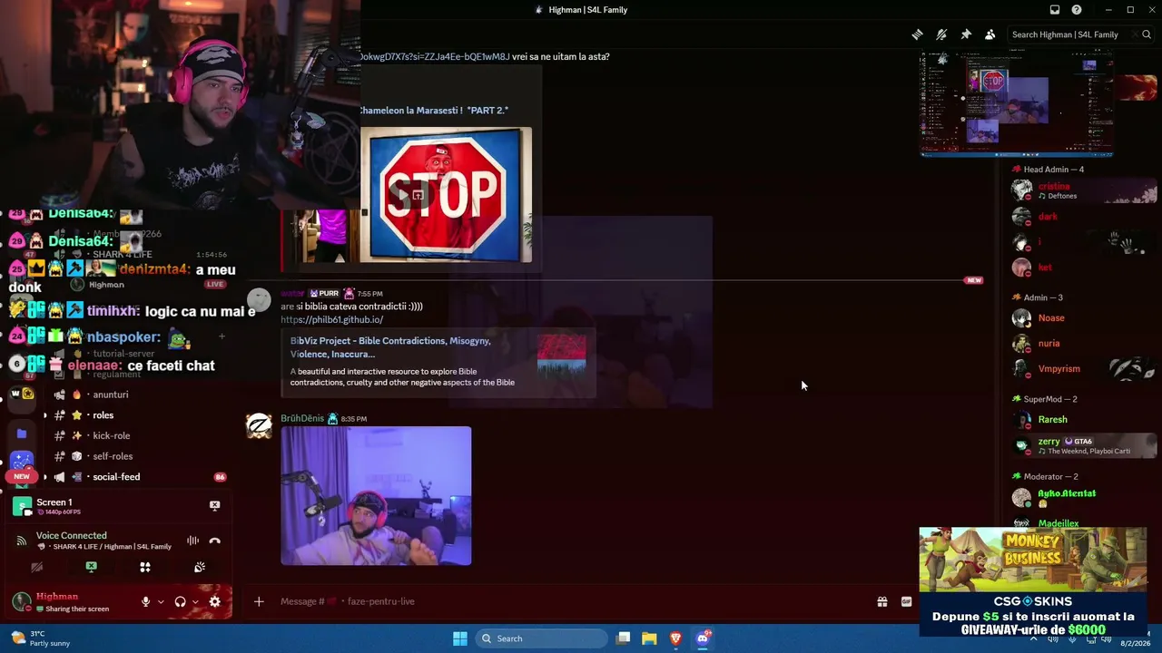Viewport: 1162px width, 653px height.
Task: Open the taskbar date 8/2/2026
Action: click(x=1135, y=643)
